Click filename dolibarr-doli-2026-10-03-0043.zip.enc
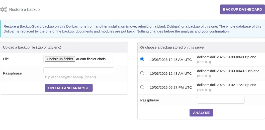Image resolution: width=265 pixels, height=130 pixels. coord(226,57)
